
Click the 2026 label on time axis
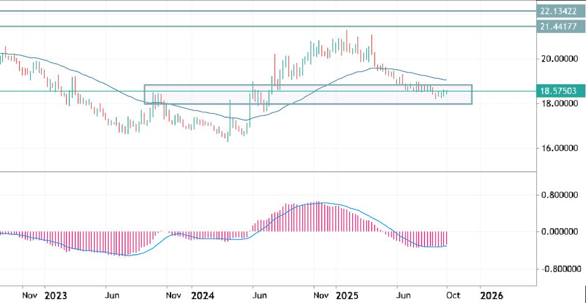coord(491,295)
